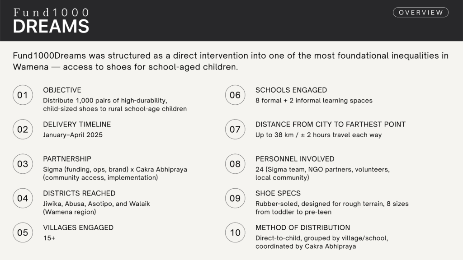Select the OBJECTIVE heading
The height and width of the screenshot is (260, 463).
tap(62, 90)
